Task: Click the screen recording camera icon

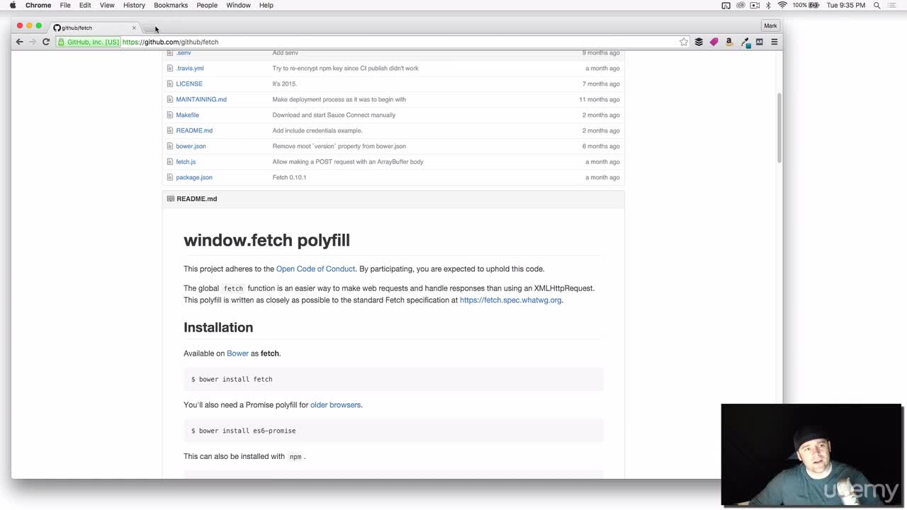Action: pos(755,5)
